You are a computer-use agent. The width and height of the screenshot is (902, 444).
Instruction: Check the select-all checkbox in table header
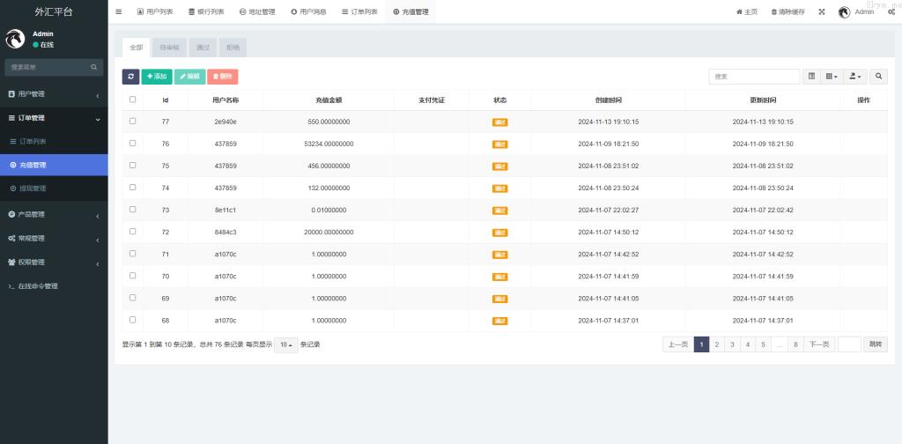tap(133, 100)
